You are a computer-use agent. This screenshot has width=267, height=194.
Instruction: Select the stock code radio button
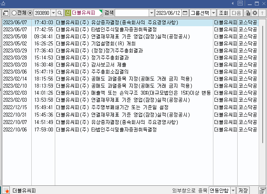(30, 13)
